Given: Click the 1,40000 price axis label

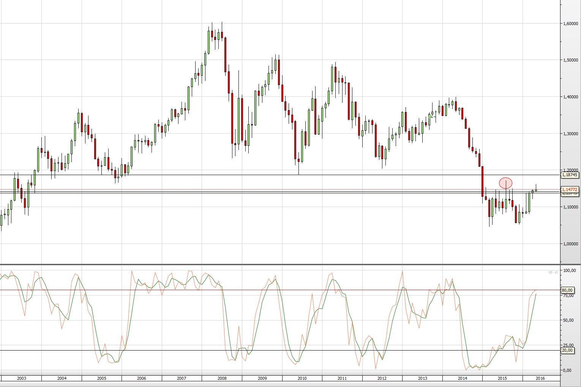Looking at the screenshot, I should click(571, 97).
